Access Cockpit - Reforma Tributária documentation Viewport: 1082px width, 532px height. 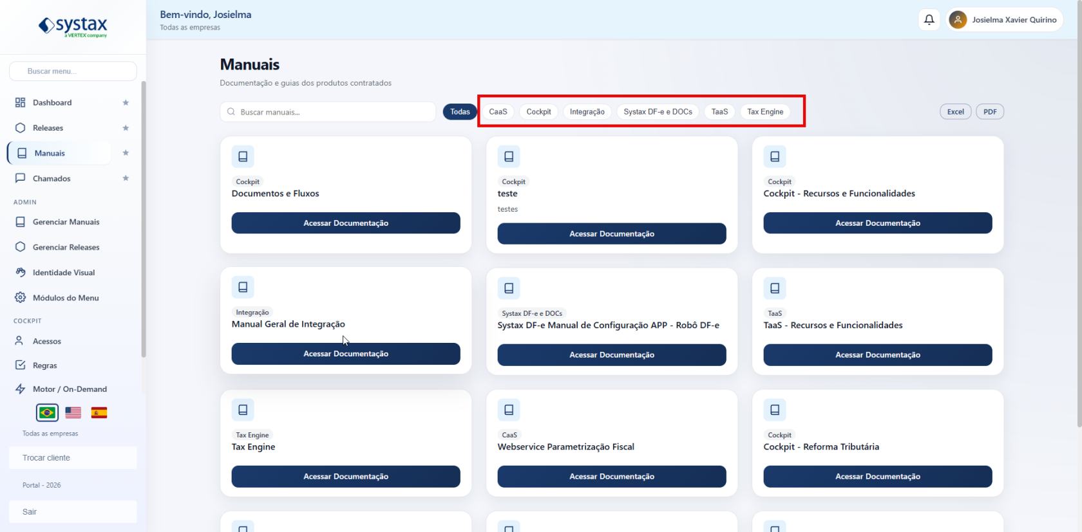[x=878, y=477]
